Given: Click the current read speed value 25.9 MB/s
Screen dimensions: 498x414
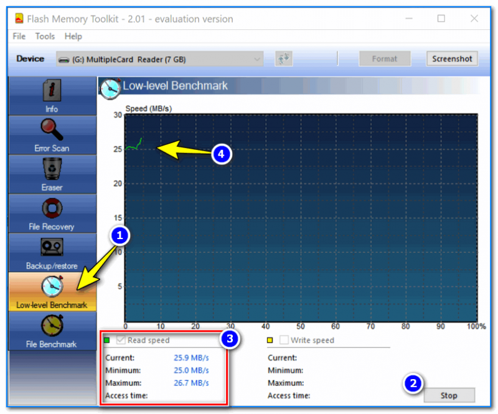Looking at the screenshot, I should tap(191, 358).
